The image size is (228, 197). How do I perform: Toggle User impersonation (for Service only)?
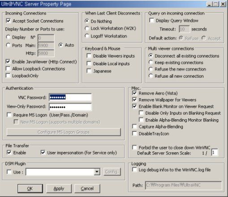(x=43, y=152)
